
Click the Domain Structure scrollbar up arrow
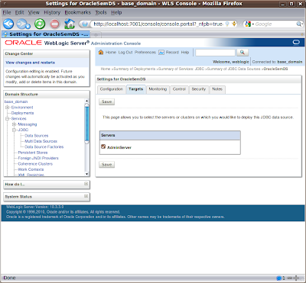[x=87, y=101]
